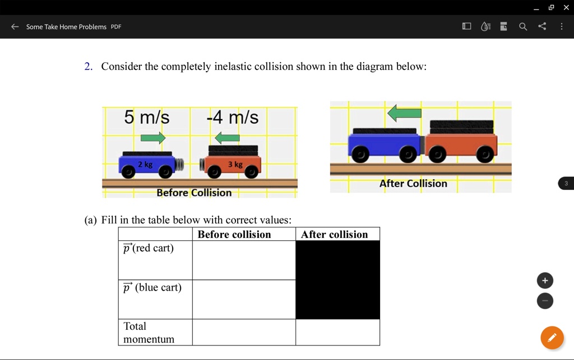Open the organize pages tool
574x360 pixels.
(x=503, y=26)
